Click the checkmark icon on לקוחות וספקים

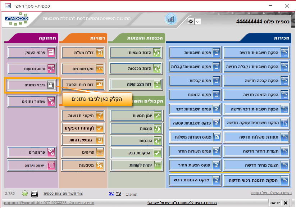[100, 128]
